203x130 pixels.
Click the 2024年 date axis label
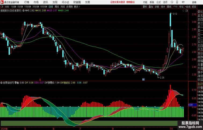pos(4,129)
